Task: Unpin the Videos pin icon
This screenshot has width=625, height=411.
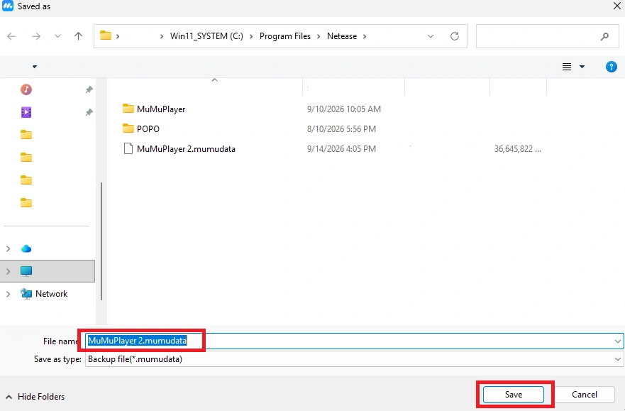Action: [89, 112]
